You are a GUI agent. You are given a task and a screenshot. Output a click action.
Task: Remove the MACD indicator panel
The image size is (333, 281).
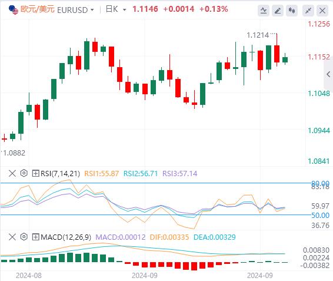click(12, 237)
